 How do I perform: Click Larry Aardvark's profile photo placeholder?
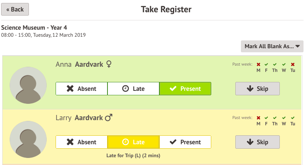pos(28,139)
